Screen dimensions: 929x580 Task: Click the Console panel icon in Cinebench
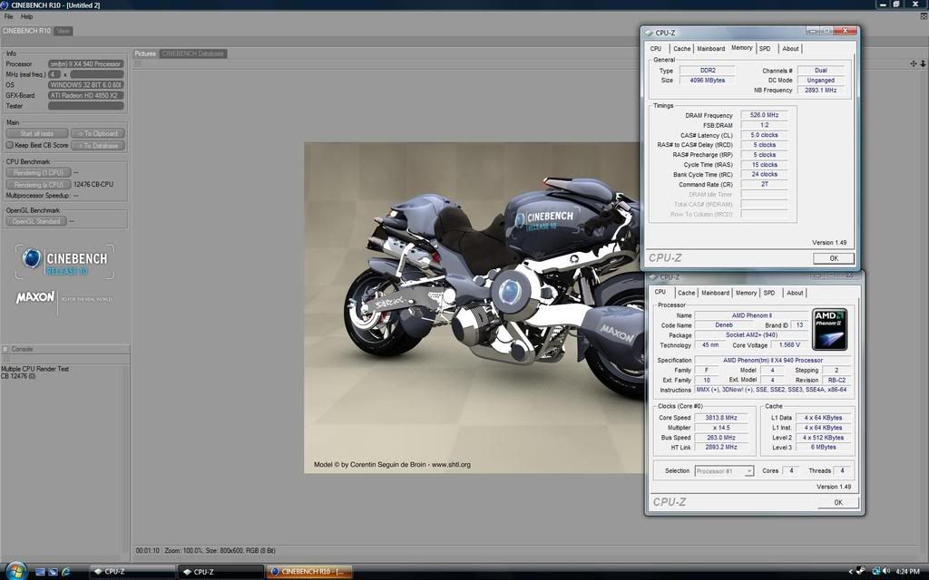[5, 349]
